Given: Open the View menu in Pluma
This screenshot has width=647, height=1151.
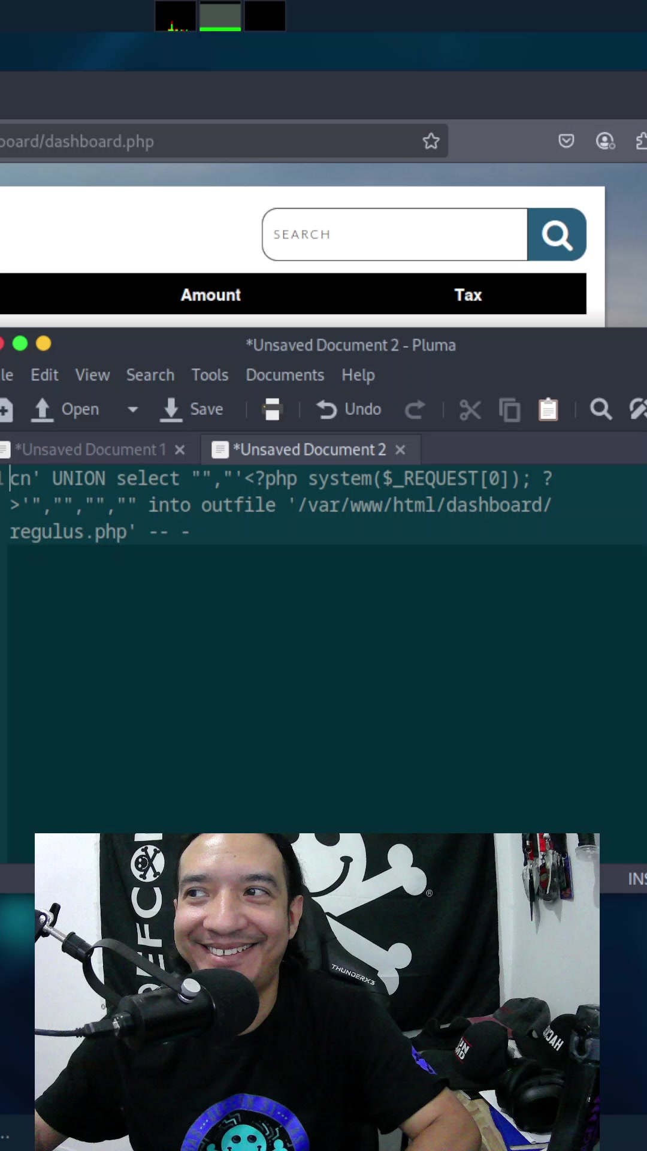Looking at the screenshot, I should (x=92, y=375).
